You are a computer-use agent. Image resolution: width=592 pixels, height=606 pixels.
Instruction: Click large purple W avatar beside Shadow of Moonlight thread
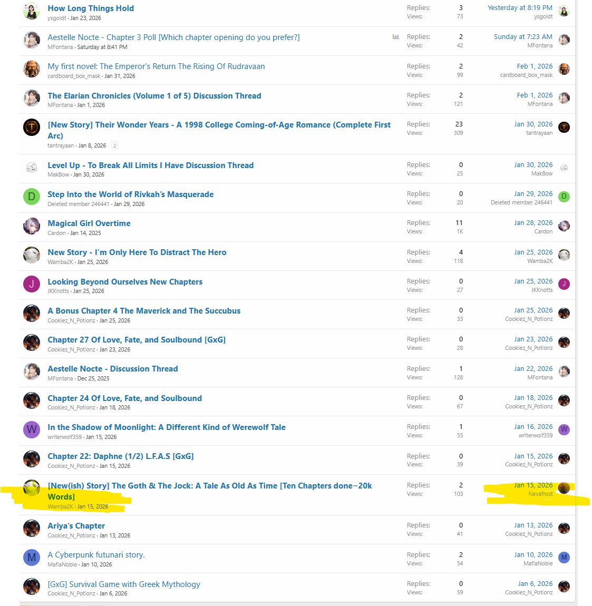pyautogui.click(x=32, y=429)
